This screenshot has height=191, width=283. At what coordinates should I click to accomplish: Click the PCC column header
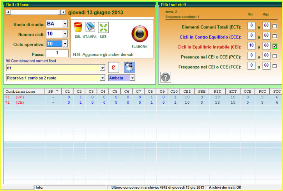(x=262, y=91)
